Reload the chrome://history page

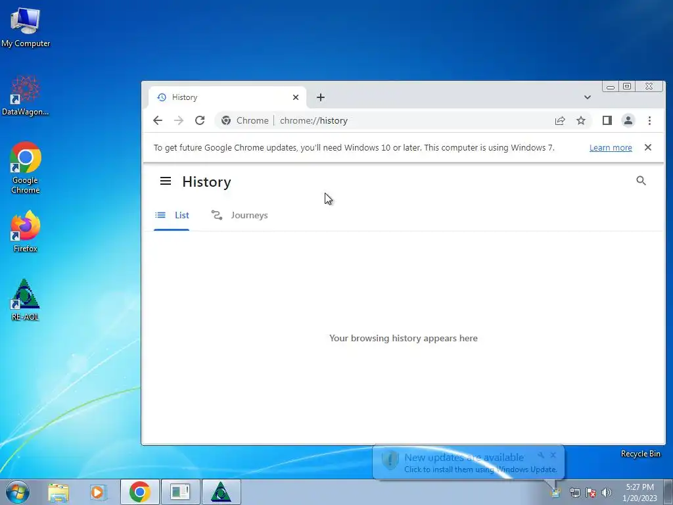[200, 121]
